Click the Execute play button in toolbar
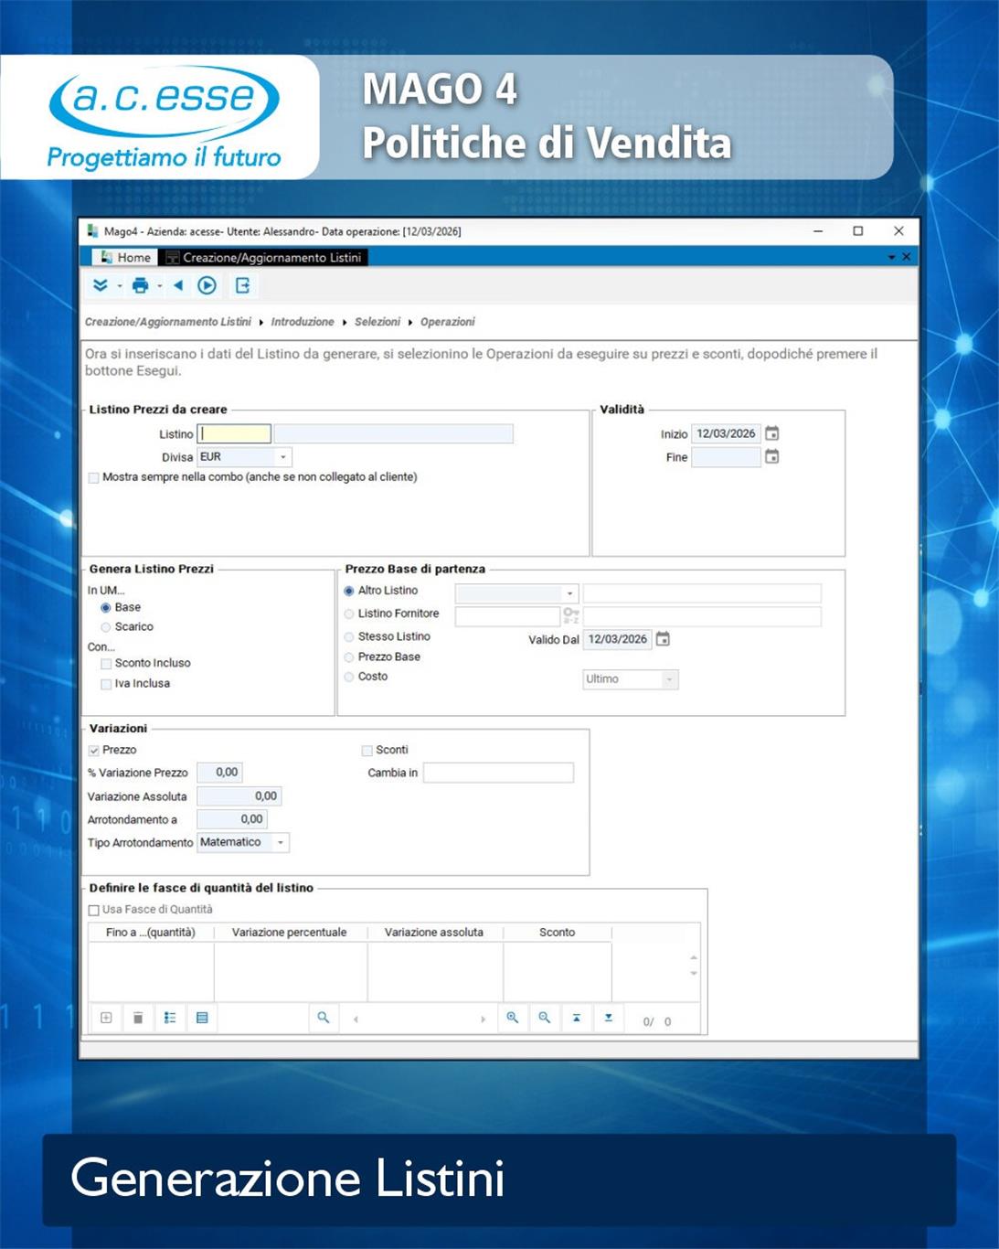Viewport: 999px width, 1249px height. [207, 286]
